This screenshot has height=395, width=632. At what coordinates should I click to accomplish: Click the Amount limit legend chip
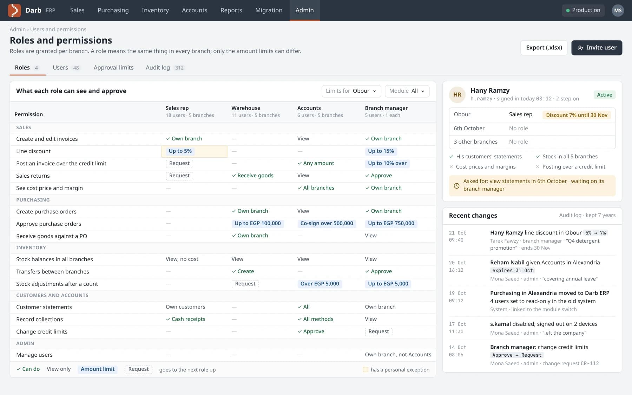coord(98,369)
